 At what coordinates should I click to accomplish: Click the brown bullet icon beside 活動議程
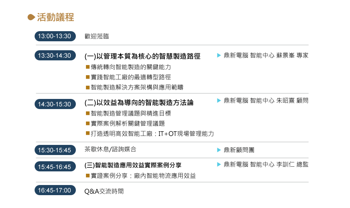click(31, 17)
